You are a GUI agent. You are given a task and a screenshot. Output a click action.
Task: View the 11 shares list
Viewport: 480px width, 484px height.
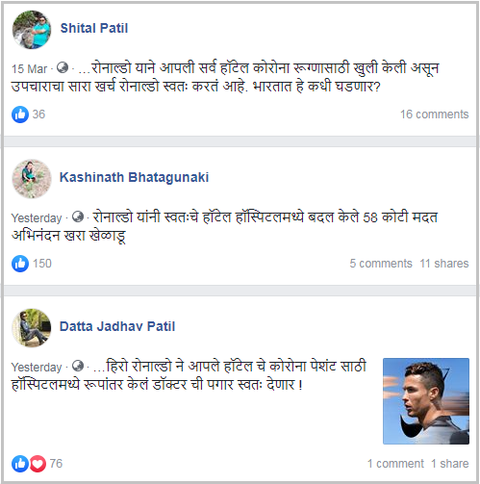coord(444,264)
